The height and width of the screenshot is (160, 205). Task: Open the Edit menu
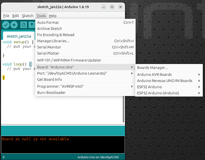coord(15,16)
